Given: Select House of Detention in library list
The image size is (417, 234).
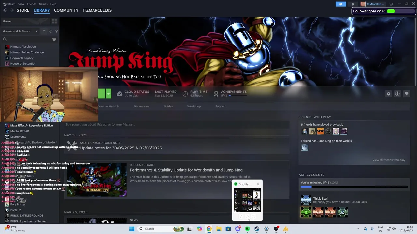Looking at the screenshot, I should pos(23,64).
